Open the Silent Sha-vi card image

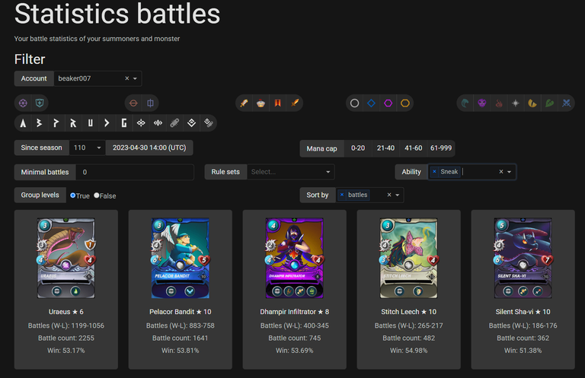tap(523, 258)
